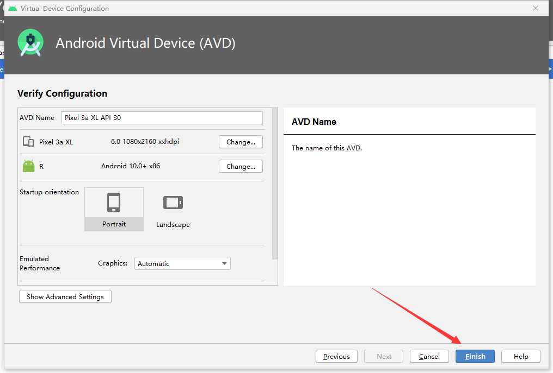Click the Android Studio AVD logo
Viewport: 553px width, 373px height.
coord(30,43)
